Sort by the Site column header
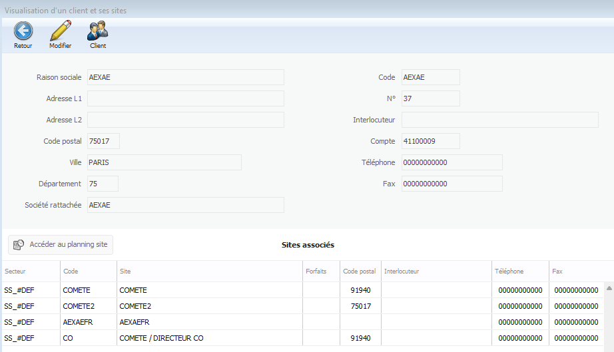Viewport: 614px width, 352px height. [x=209, y=271]
